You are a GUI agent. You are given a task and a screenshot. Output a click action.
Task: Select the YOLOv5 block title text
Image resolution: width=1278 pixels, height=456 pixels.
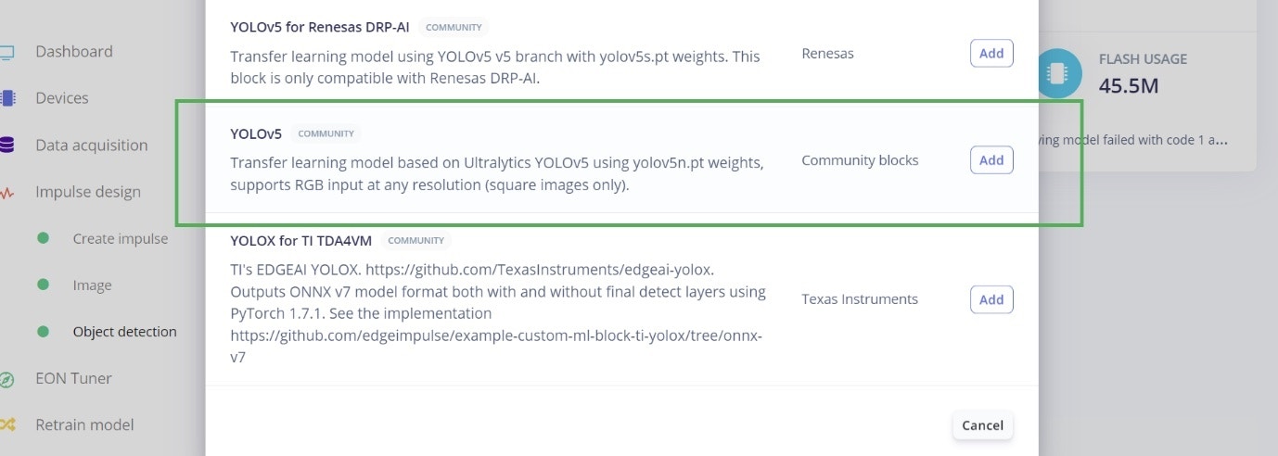coord(256,133)
